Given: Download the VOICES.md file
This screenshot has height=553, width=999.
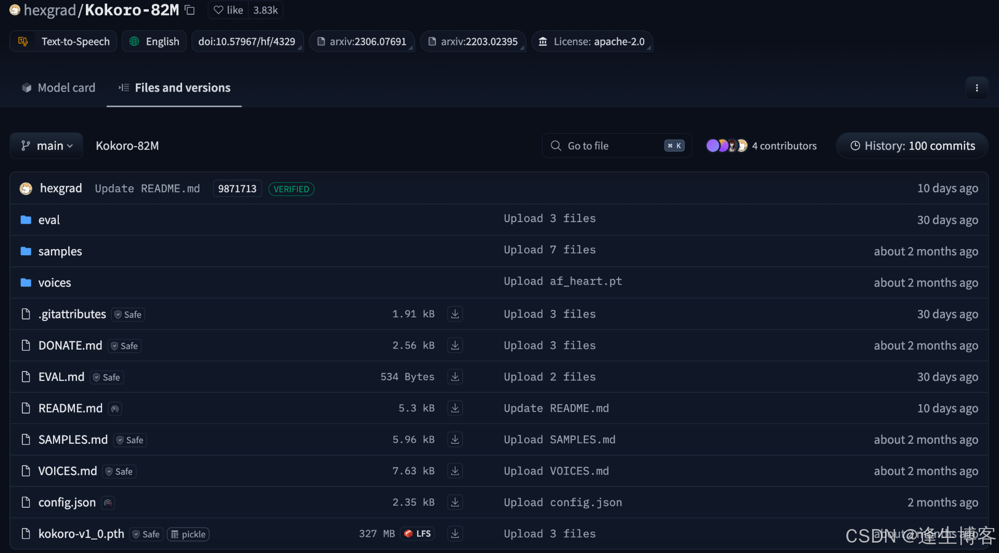Looking at the screenshot, I should [x=455, y=471].
